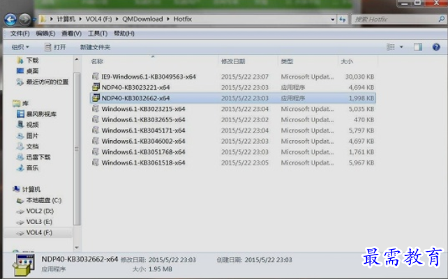448x279 pixels.
Task: Click the NDP40-KB3032662-x64 installer icon
Action: (96, 98)
